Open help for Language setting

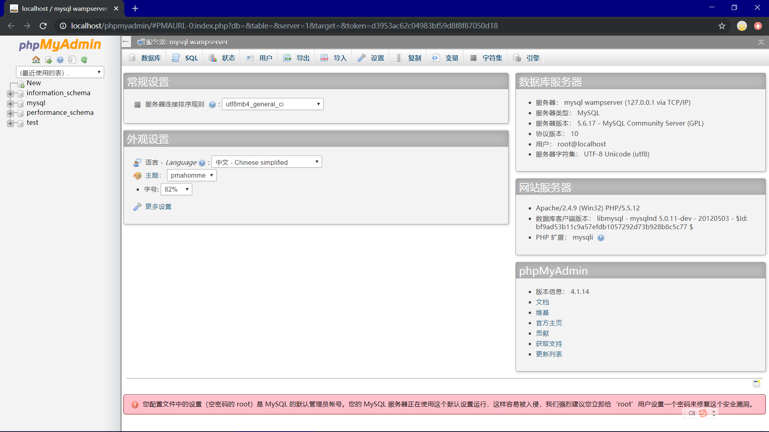tap(202, 163)
